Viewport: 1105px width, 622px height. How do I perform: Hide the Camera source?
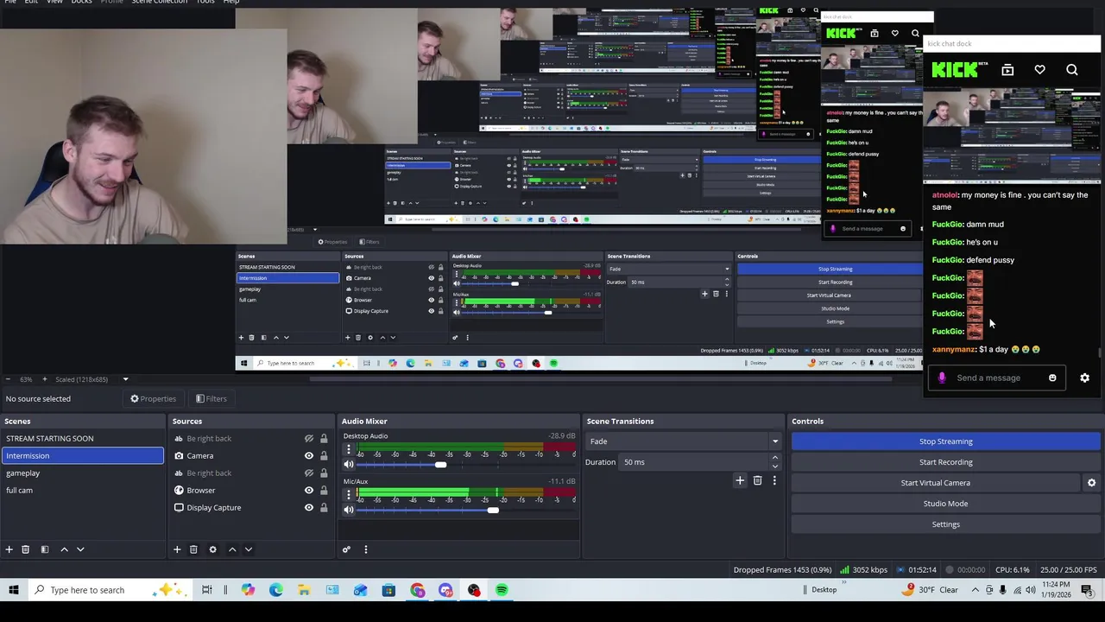click(x=309, y=456)
